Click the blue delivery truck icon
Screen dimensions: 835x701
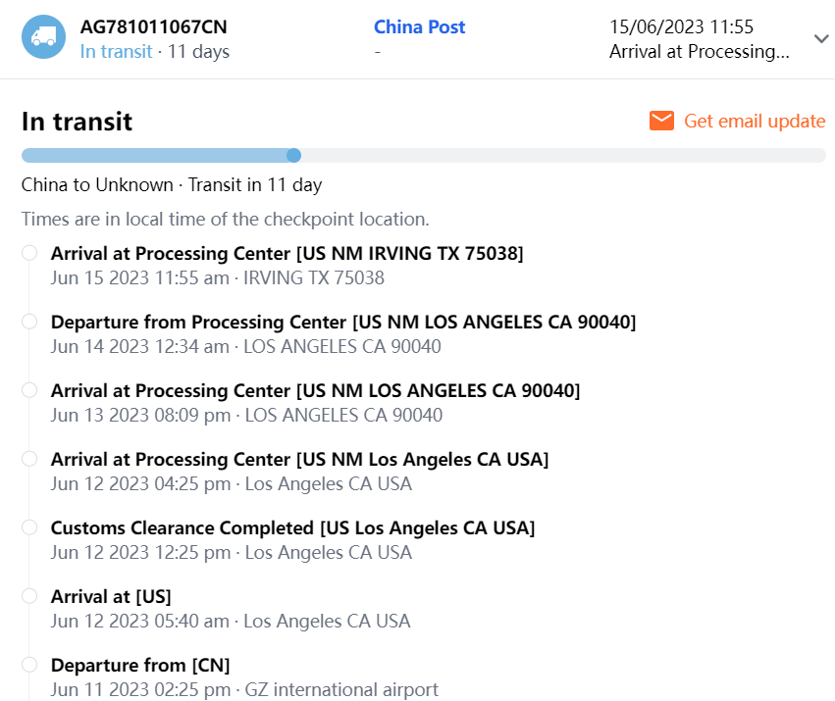43,37
